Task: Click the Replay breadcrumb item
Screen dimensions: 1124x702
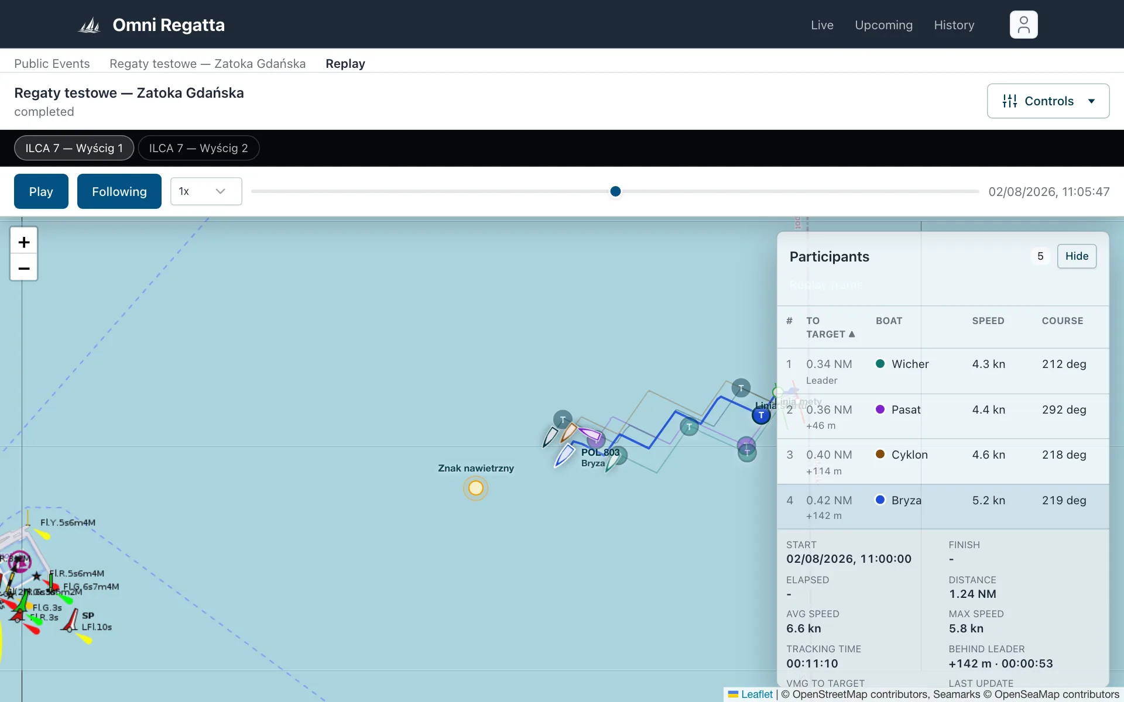Action: pyautogui.click(x=345, y=64)
